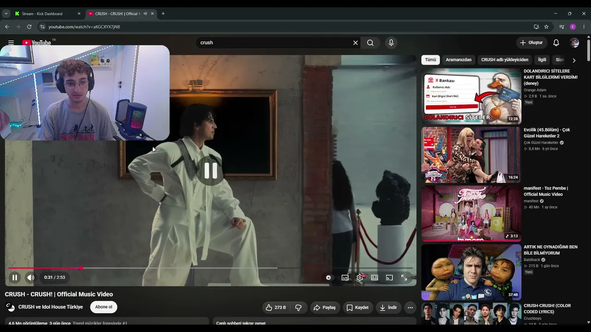This screenshot has height=332, width=591.
Task: Open the Chrome three-dot menu
Action: click(584, 27)
